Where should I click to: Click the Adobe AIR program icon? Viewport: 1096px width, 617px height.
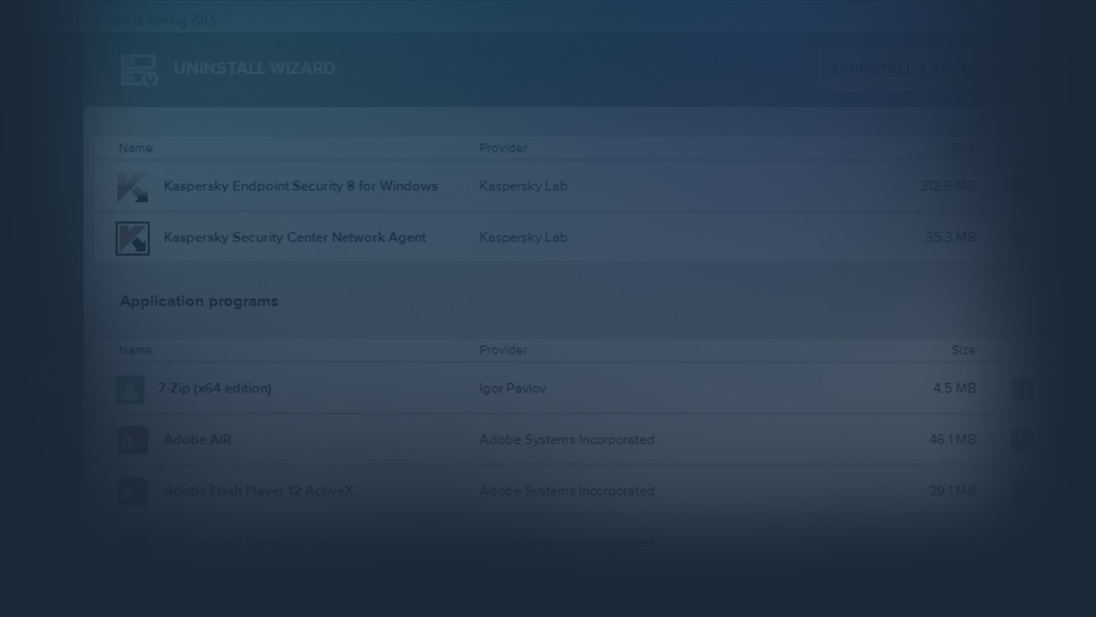point(133,440)
